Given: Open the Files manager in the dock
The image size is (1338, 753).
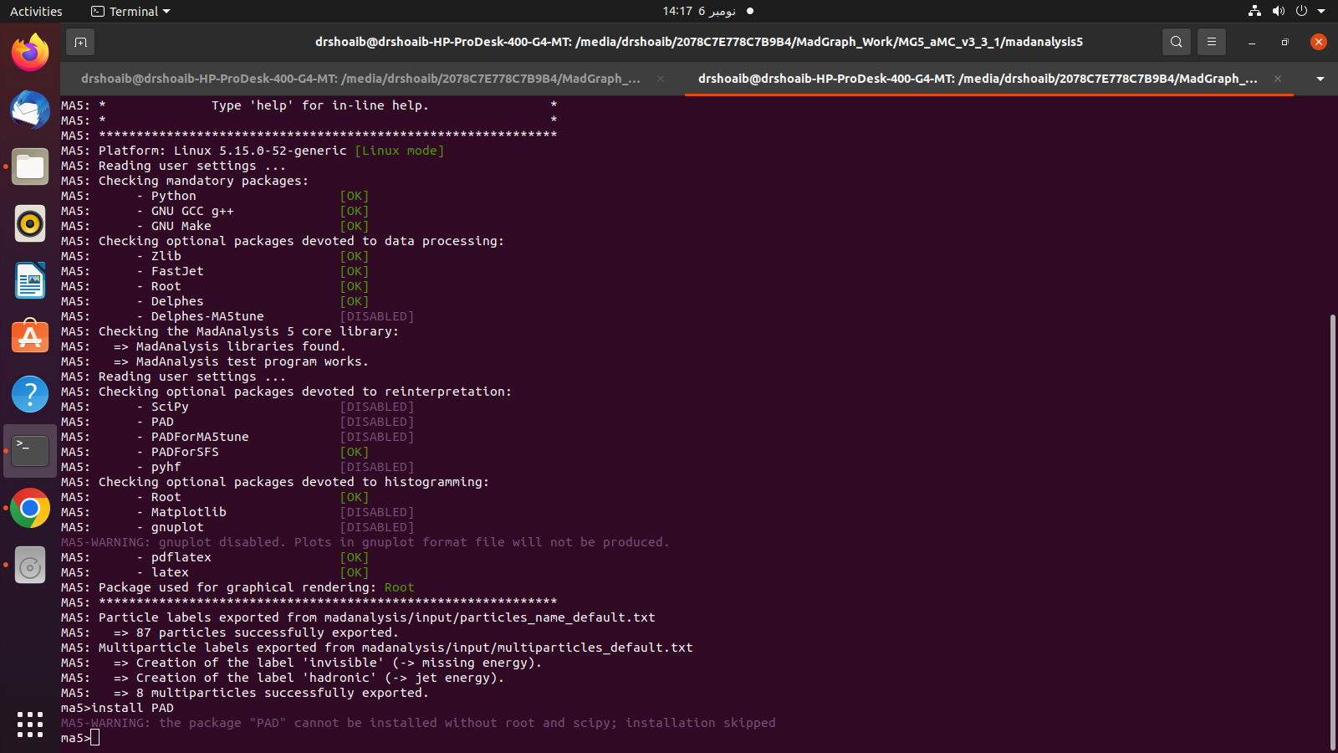Looking at the screenshot, I should (30, 166).
